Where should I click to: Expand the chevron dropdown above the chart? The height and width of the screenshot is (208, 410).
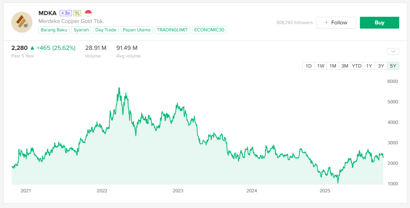click(x=393, y=52)
